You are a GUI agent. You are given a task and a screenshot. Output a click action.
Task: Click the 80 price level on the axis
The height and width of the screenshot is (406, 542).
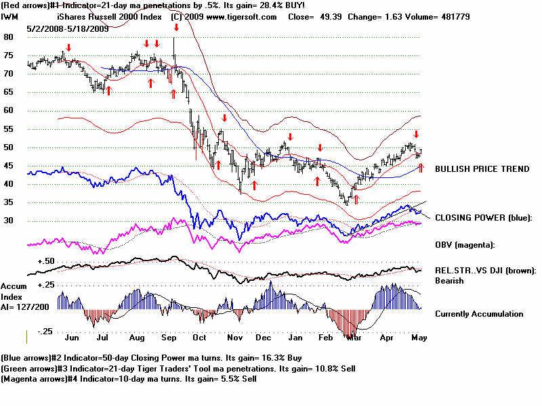(x=9, y=37)
